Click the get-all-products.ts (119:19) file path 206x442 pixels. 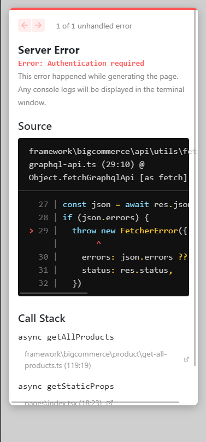[x=96, y=360]
